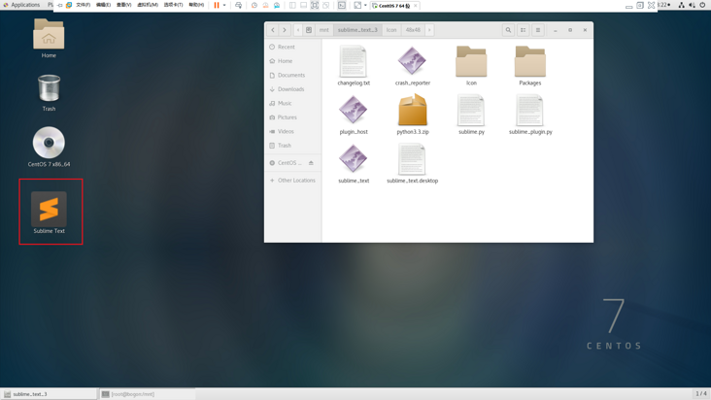The image size is (711, 400).
Task: Revert to snapshot from VMware toolbar
Action: click(x=265, y=5)
